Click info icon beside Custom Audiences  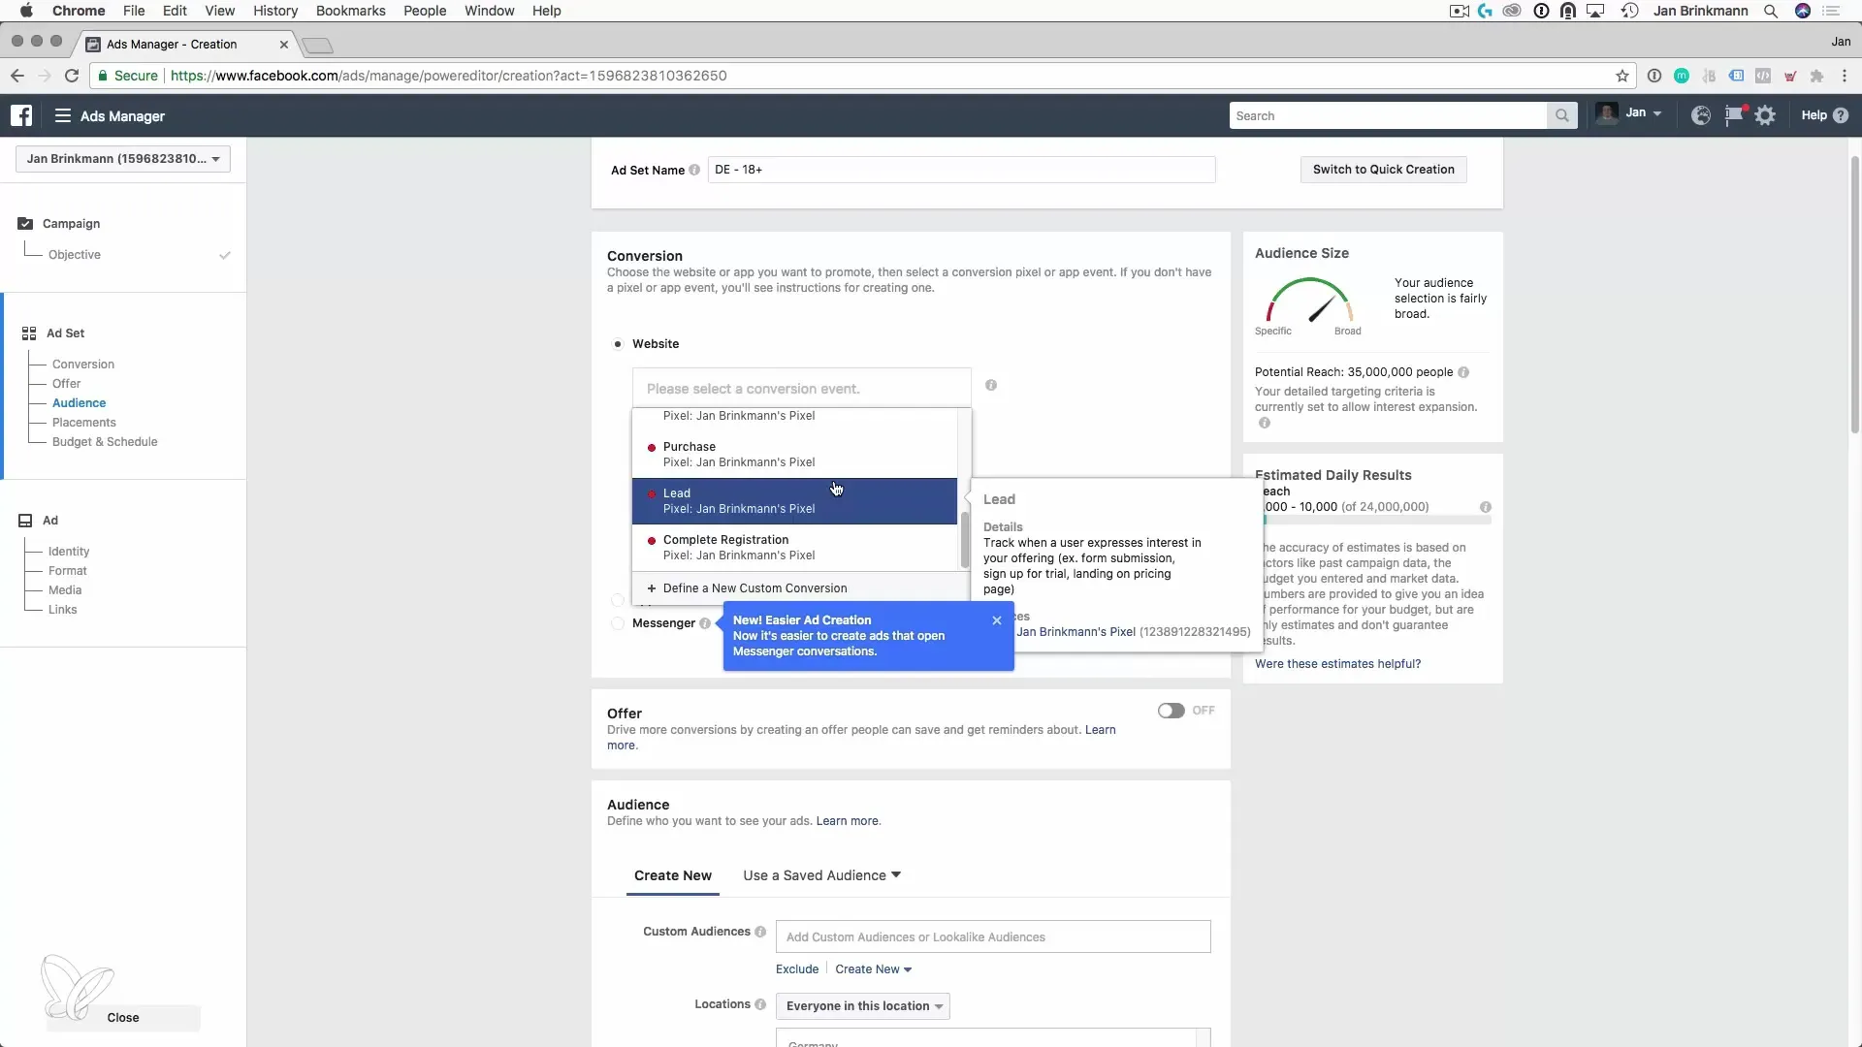click(760, 932)
